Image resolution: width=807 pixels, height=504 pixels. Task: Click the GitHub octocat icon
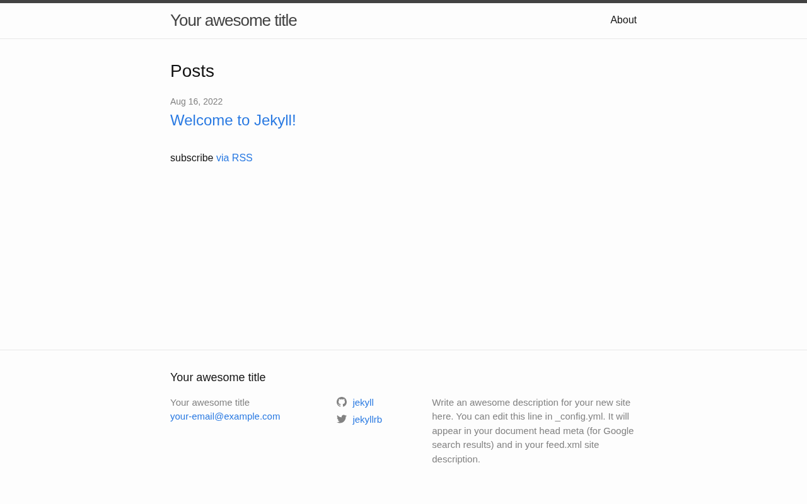click(x=342, y=402)
